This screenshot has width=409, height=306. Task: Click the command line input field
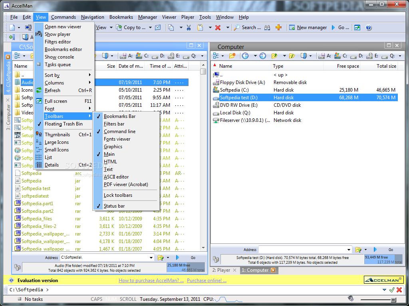tap(195, 290)
